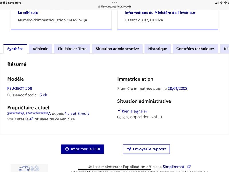Screen dimensions: 229x172
Task: Click the 5 ch fiscal power value
Action: point(44,95)
